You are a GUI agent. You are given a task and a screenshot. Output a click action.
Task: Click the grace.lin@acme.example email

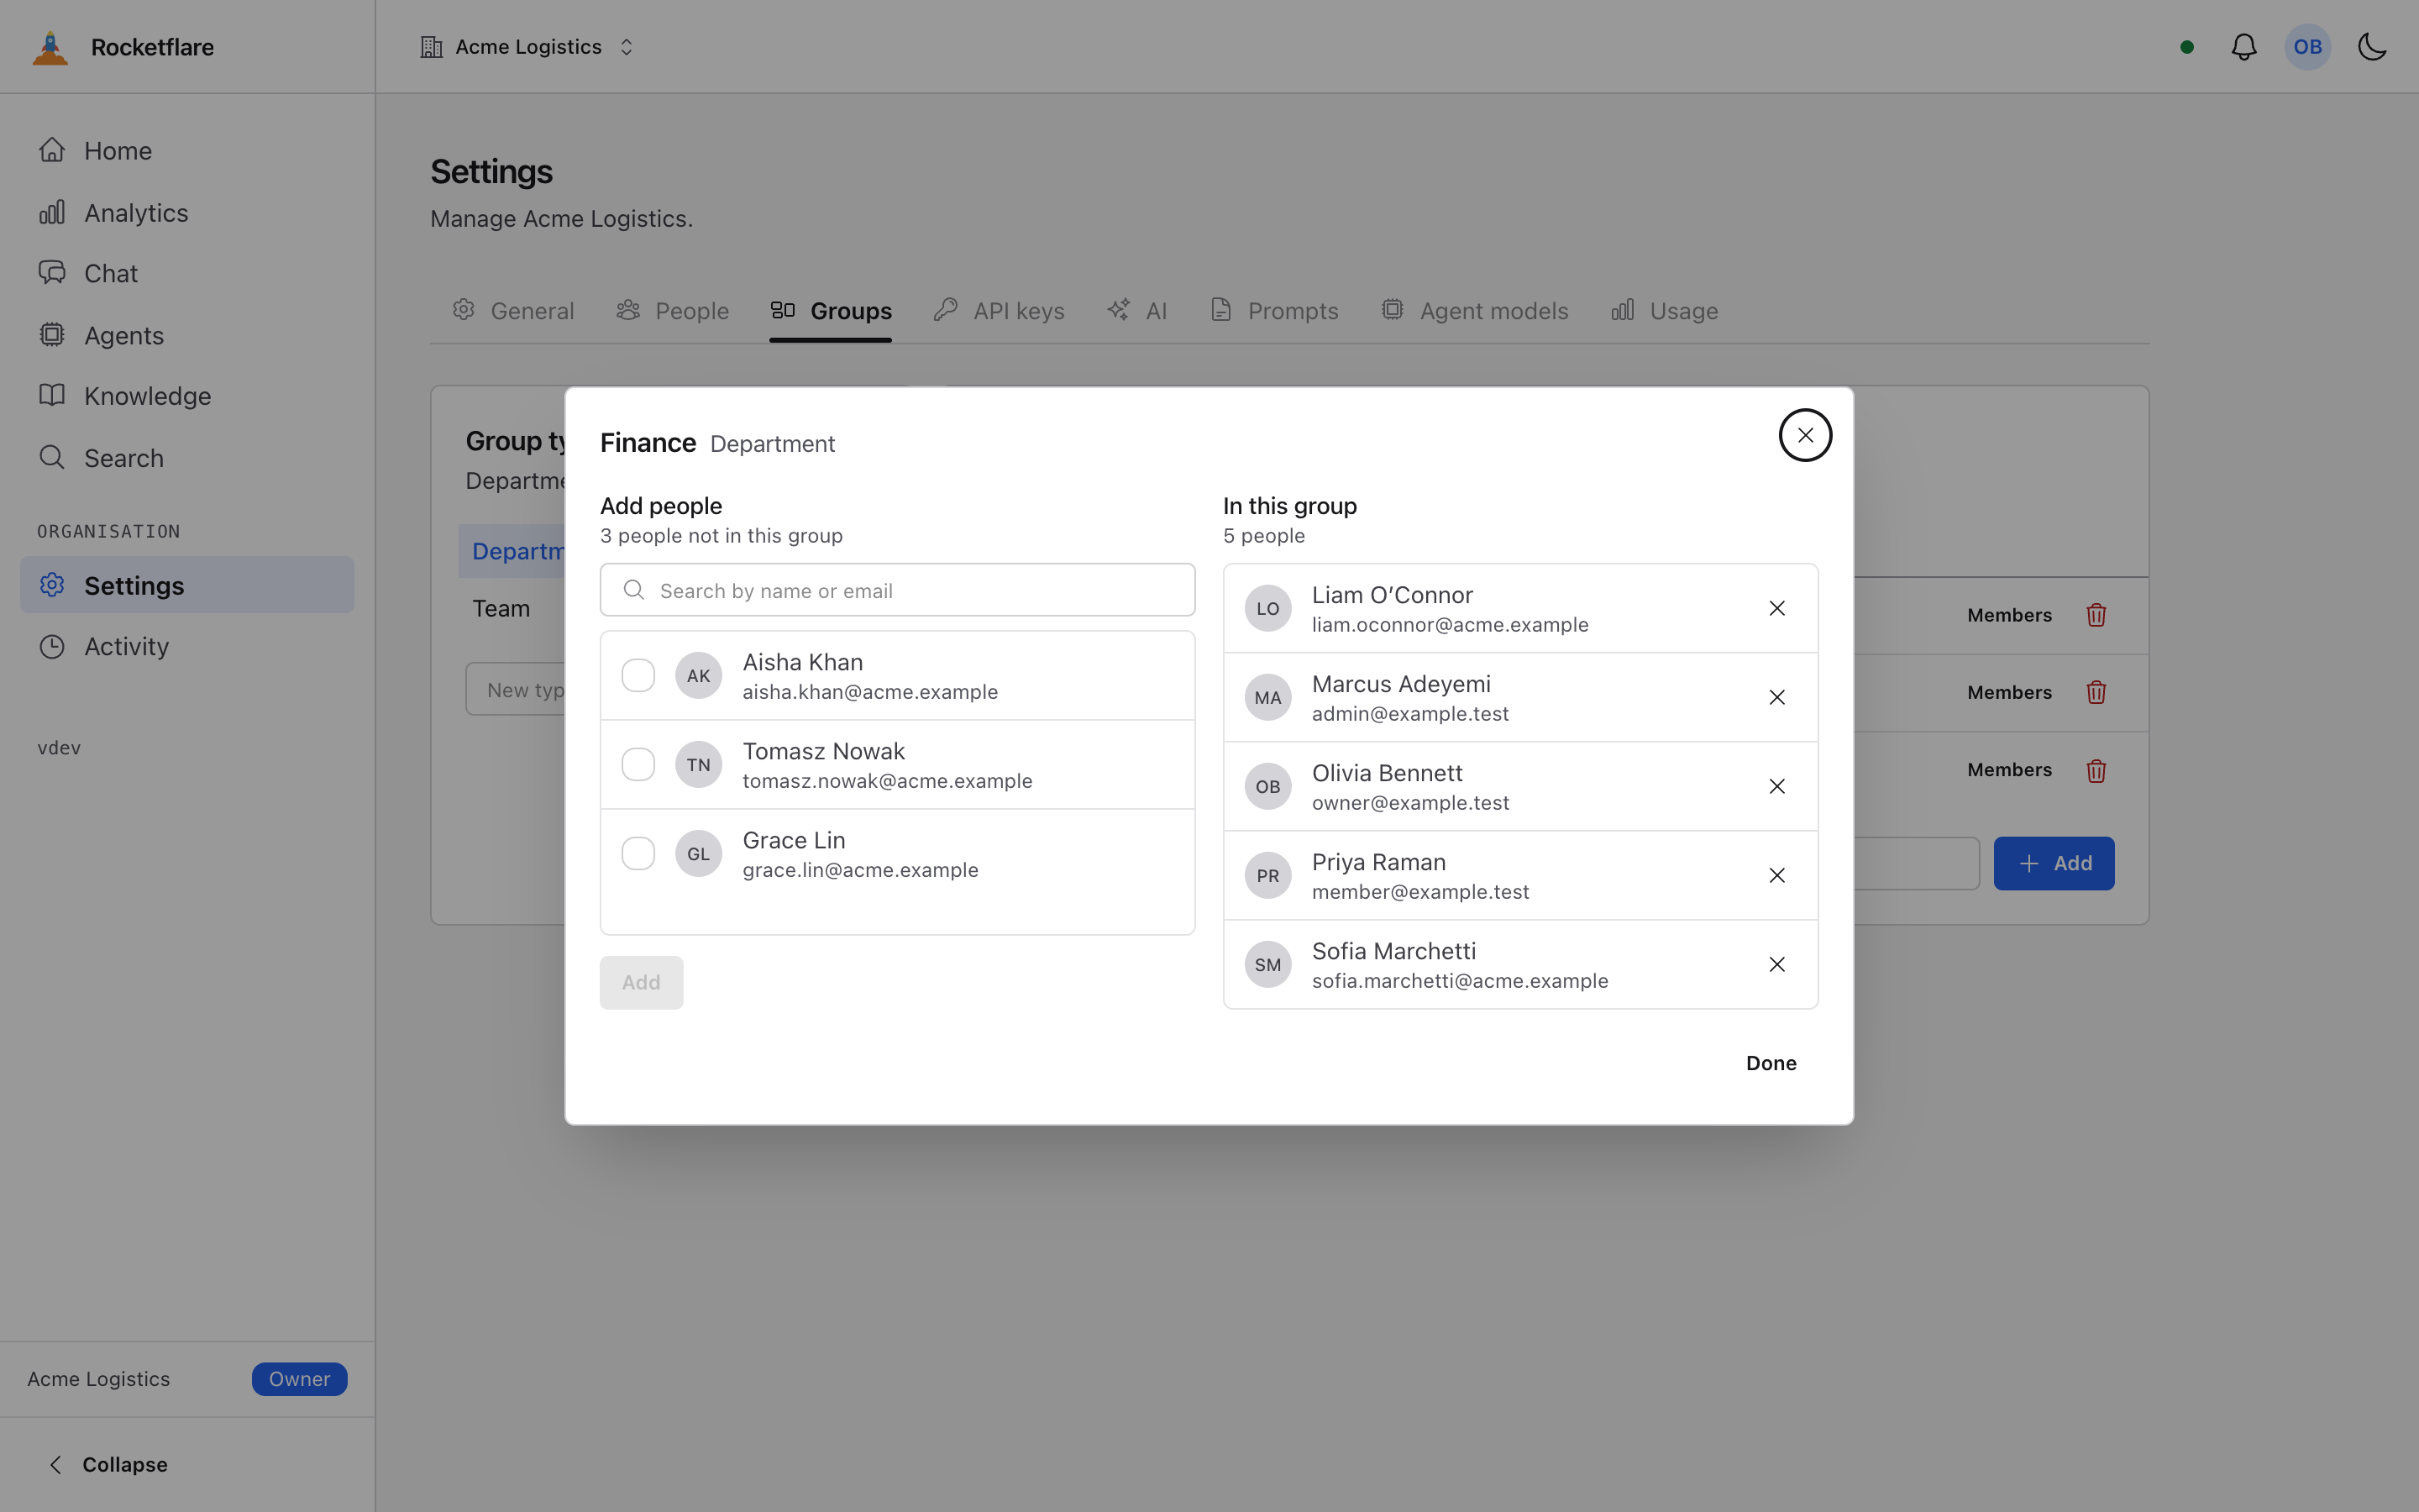(x=861, y=870)
